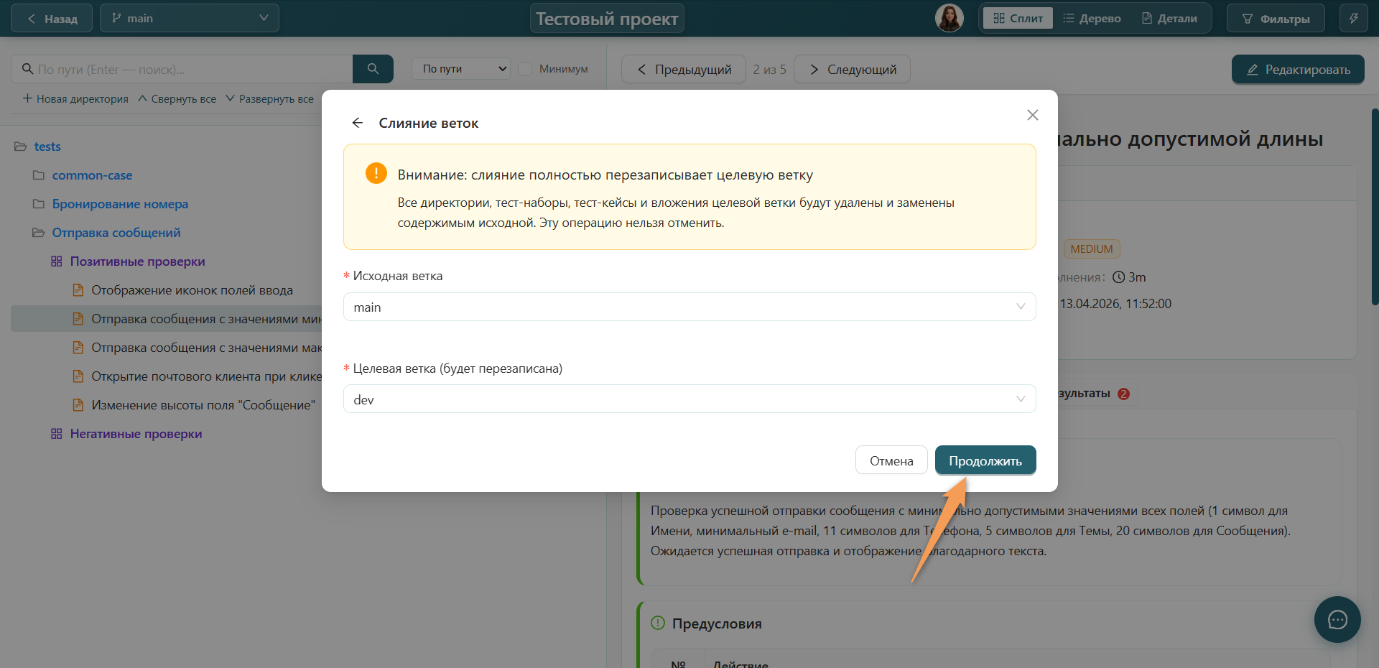This screenshot has width=1379, height=668.
Task: Open the chat support bubble
Action: [x=1337, y=619]
